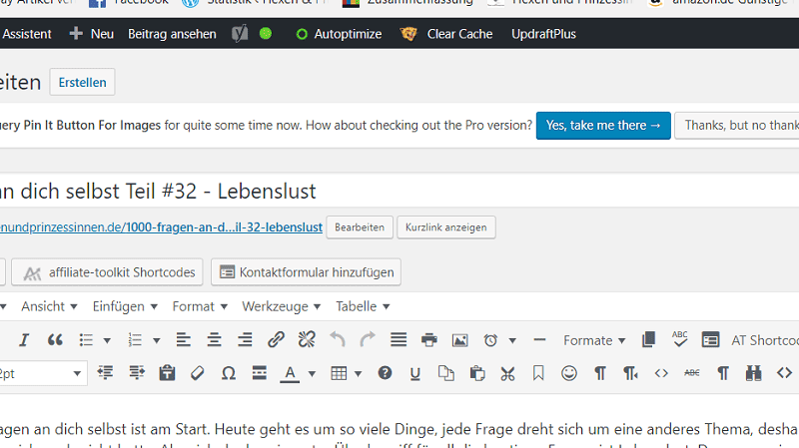Click the insert link icon
This screenshot has height=448, width=799.
pyautogui.click(x=277, y=340)
